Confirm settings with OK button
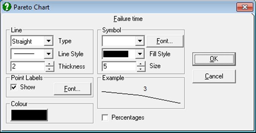 pos(214,59)
